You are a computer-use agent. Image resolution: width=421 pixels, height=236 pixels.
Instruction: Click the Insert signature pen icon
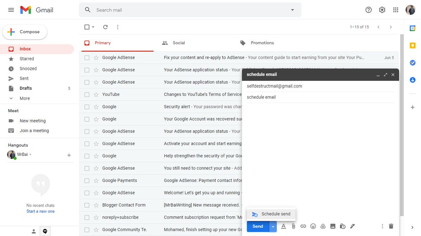pos(353,226)
